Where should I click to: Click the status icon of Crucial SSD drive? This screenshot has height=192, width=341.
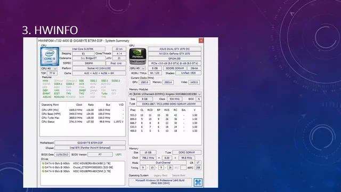click(43, 167)
